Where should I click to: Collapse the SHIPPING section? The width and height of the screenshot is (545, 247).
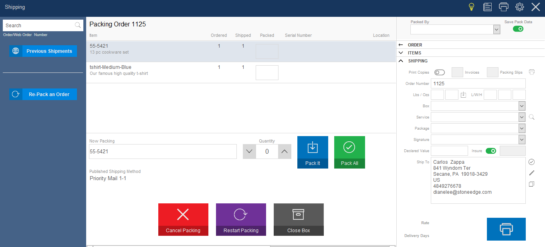point(401,61)
